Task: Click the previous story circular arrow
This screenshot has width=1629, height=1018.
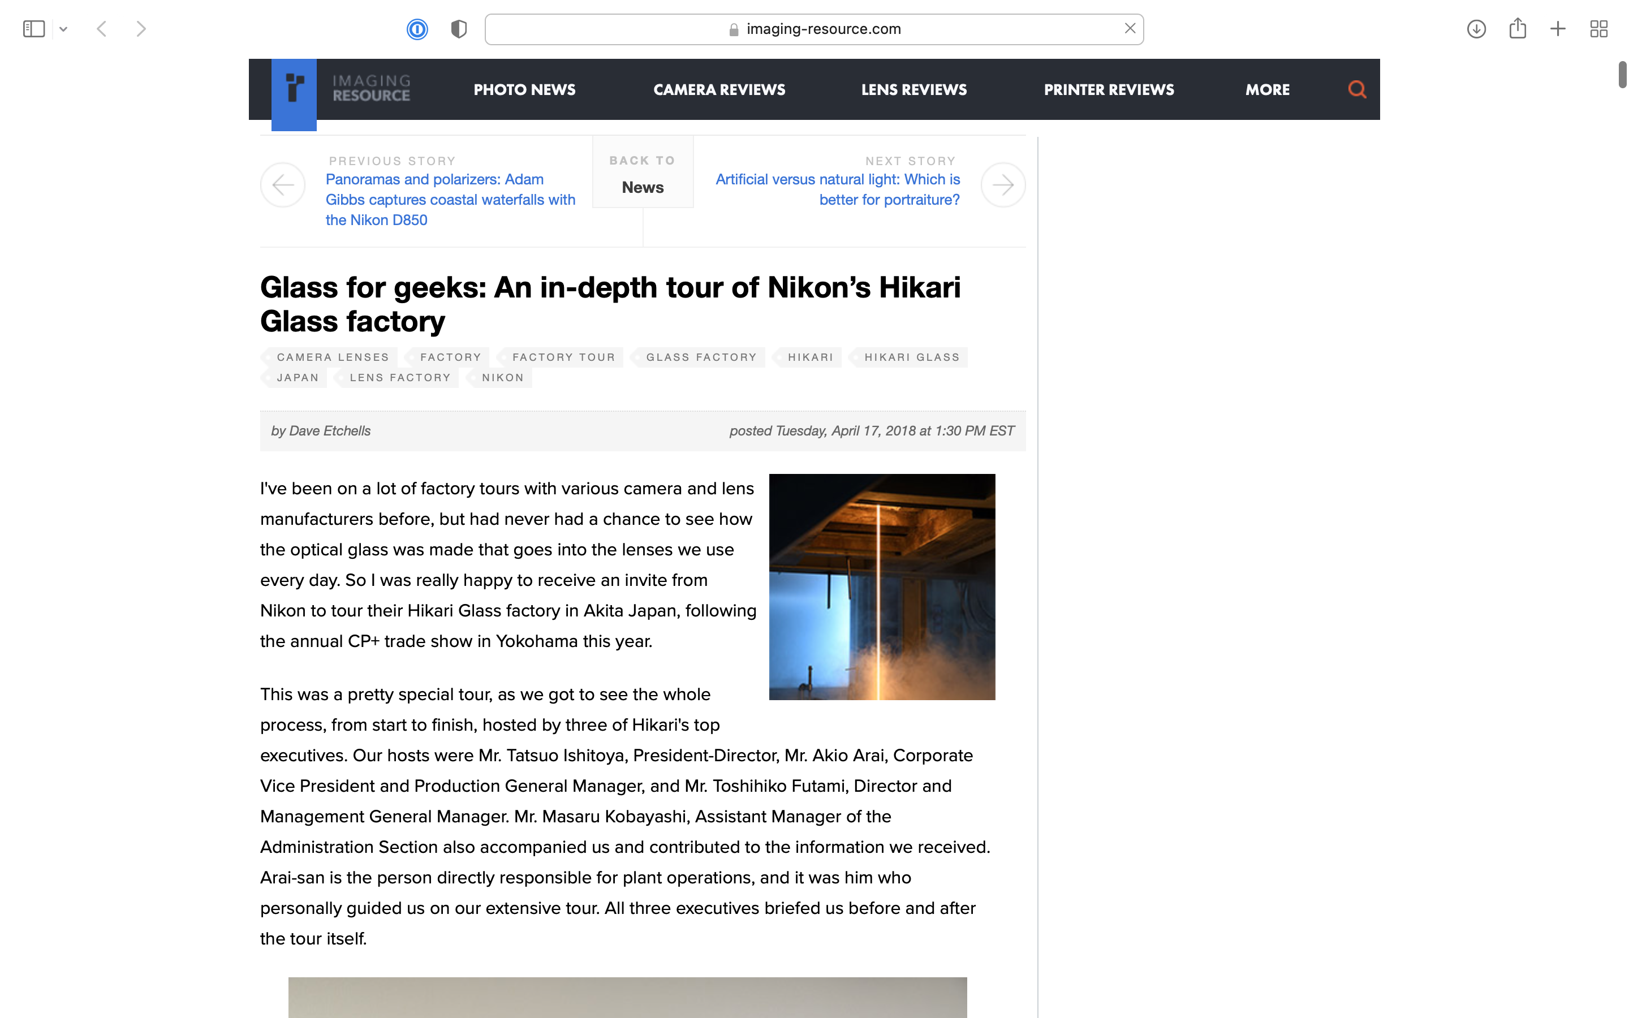Action: pos(283,184)
